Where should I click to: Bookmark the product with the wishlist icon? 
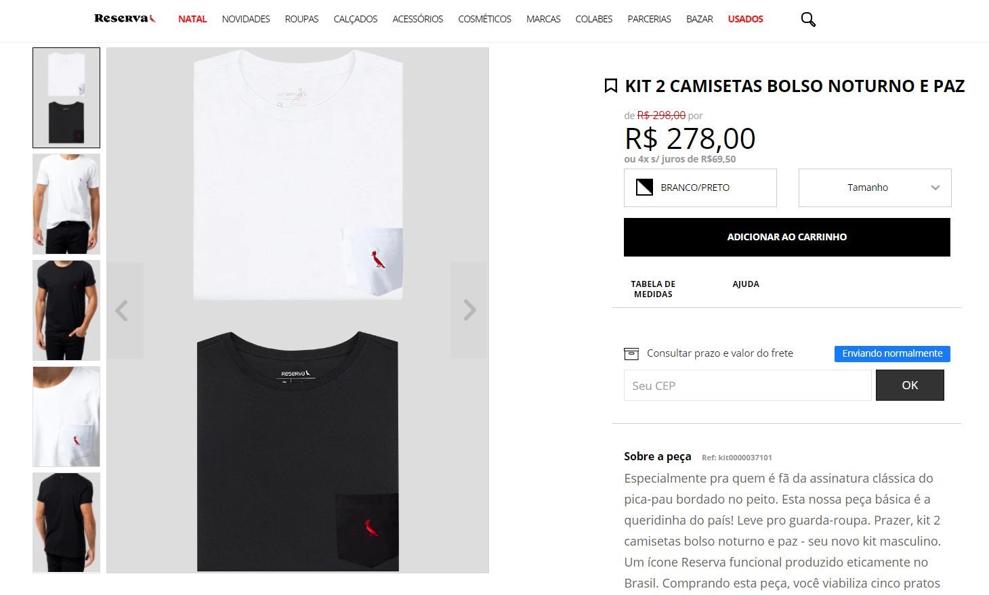click(610, 86)
